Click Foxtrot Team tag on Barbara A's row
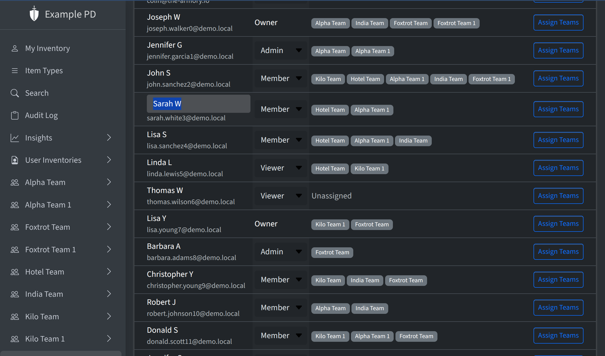This screenshot has width=605, height=356. [332, 252]
